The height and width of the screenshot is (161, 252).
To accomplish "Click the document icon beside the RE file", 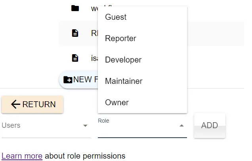I will point(75,33).
